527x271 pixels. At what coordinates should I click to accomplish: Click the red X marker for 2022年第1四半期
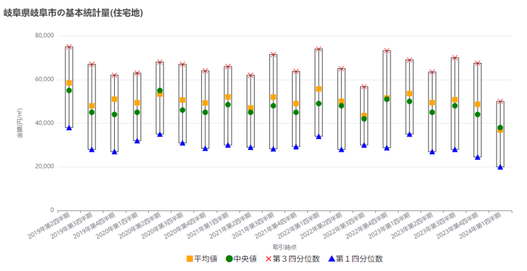click(319, 48)
